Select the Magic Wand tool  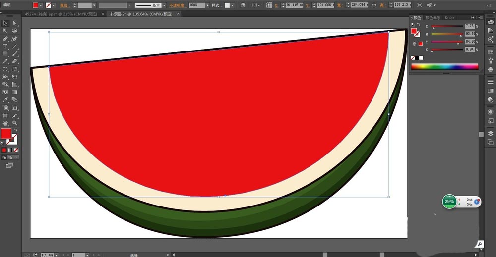[5, 31]
